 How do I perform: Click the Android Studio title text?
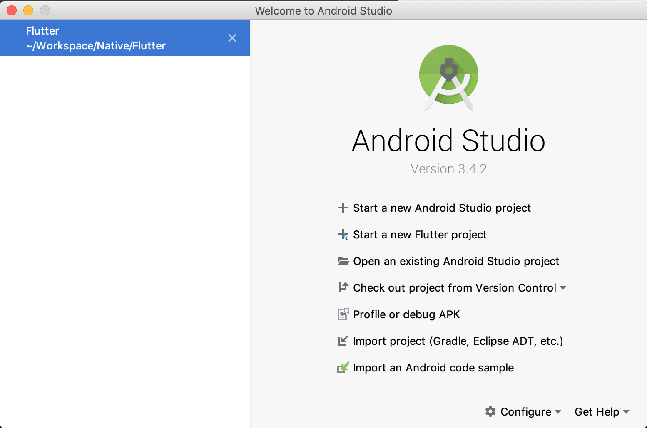point(448,141)
